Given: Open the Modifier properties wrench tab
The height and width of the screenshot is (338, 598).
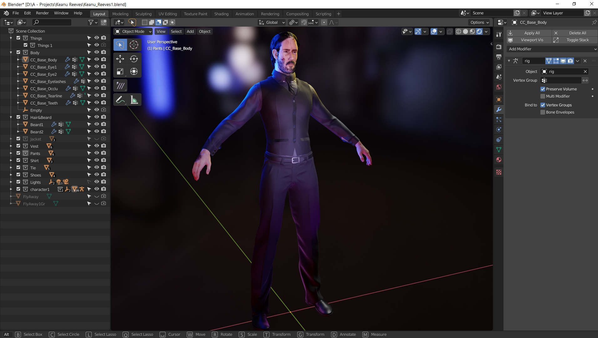Looking at the screenshot, I should coord(499,110).
